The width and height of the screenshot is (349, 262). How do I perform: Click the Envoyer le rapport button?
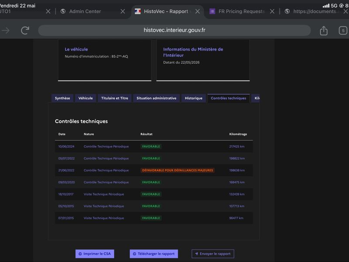point(213,254)
